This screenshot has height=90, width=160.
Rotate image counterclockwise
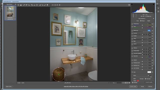point(55,5)
